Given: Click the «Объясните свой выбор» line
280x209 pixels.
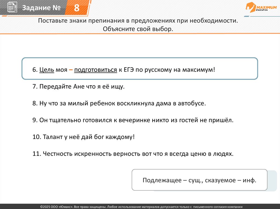Looking at the screenshot, I should [x=138, y=29].
